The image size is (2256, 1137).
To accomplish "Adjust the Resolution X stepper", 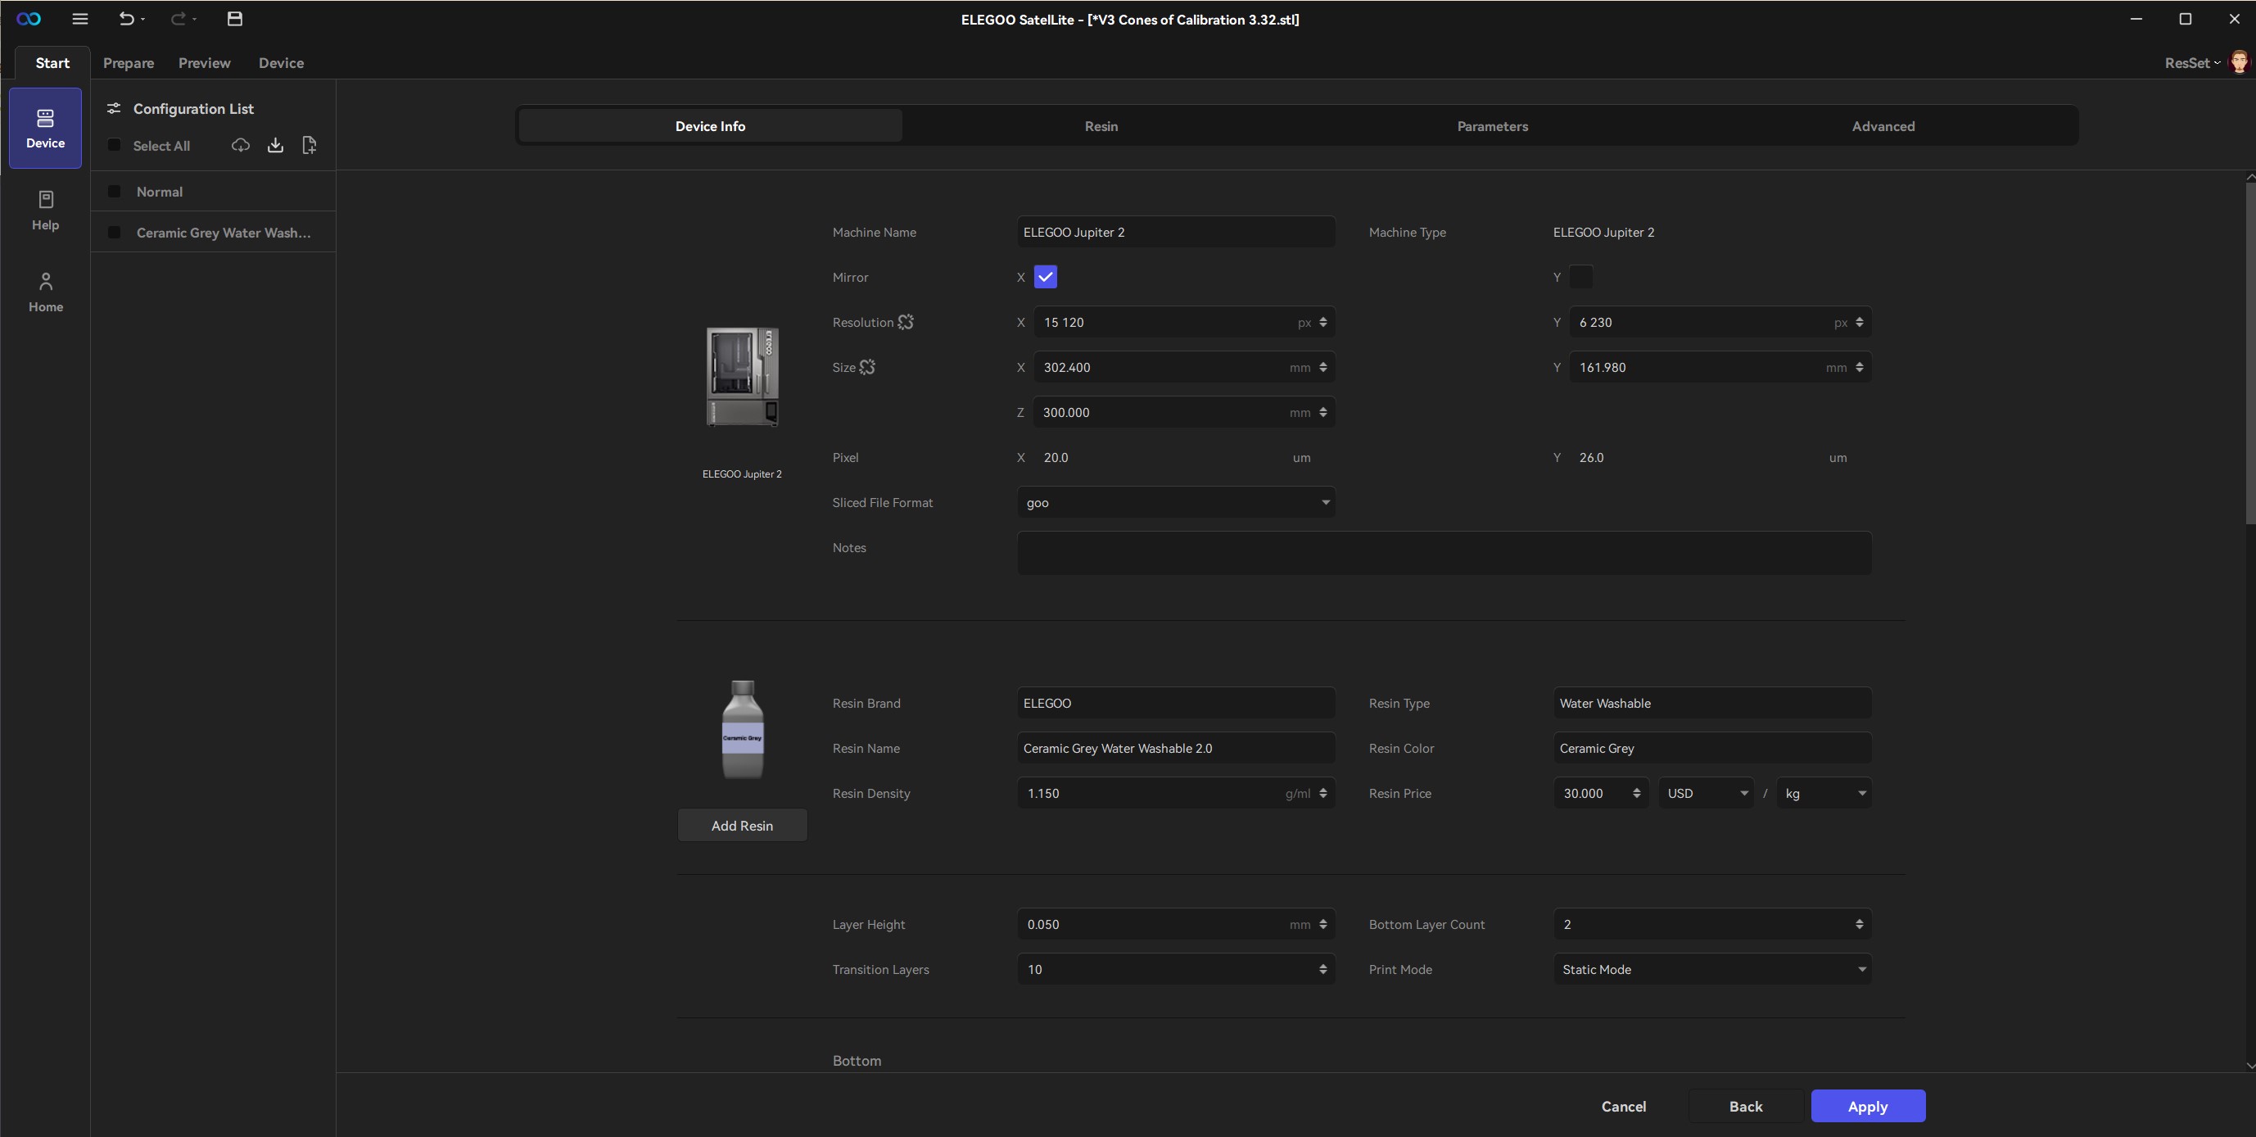I will tap(1322, 323).
